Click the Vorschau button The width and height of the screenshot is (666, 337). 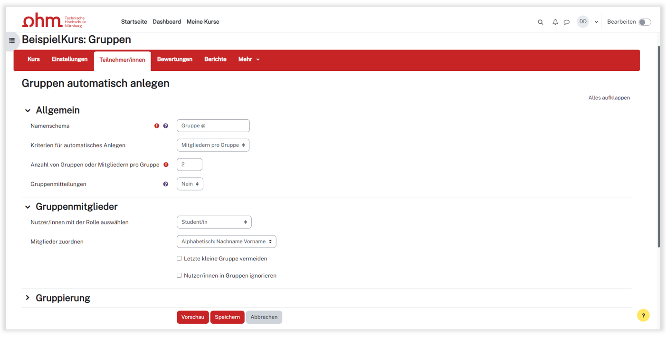(x=192, y=317)
